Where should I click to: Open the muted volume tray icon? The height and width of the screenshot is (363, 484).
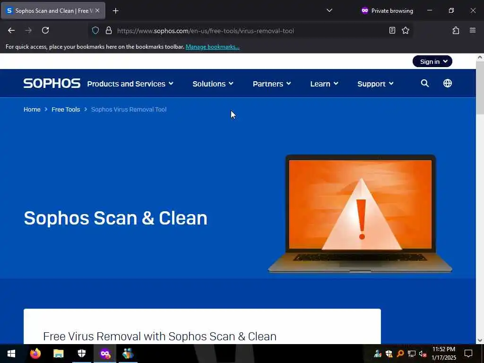(x=423, y=354)
